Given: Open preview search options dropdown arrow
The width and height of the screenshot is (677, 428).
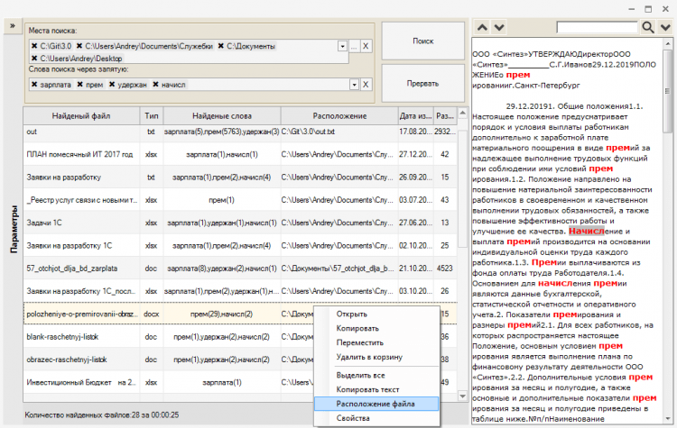Looking at the screenshot, I should [x=666, y=28].
